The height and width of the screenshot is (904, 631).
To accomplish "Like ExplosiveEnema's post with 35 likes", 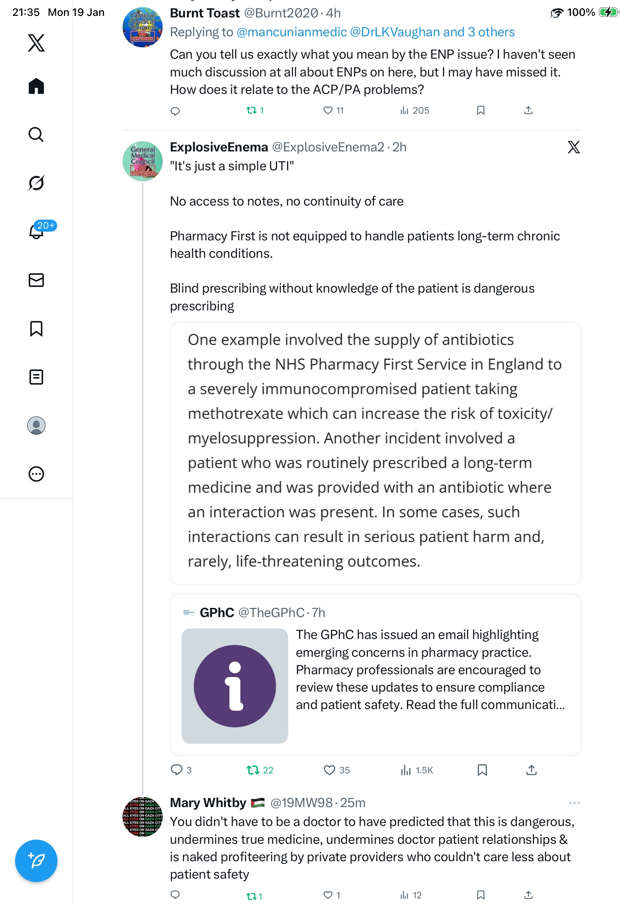I will click(x=329, y=770).
